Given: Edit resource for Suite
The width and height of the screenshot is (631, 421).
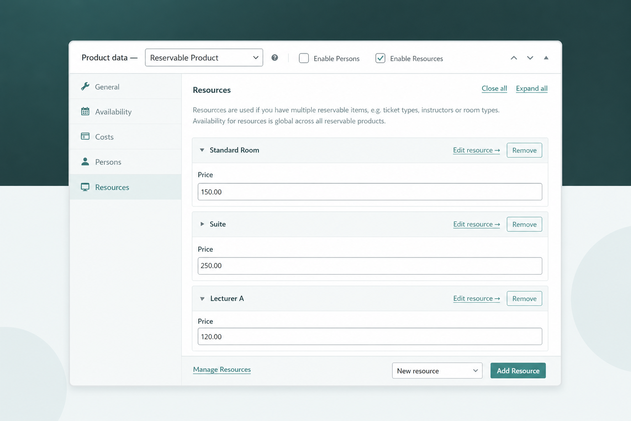Looking at the screenshot, I should 477,224.
